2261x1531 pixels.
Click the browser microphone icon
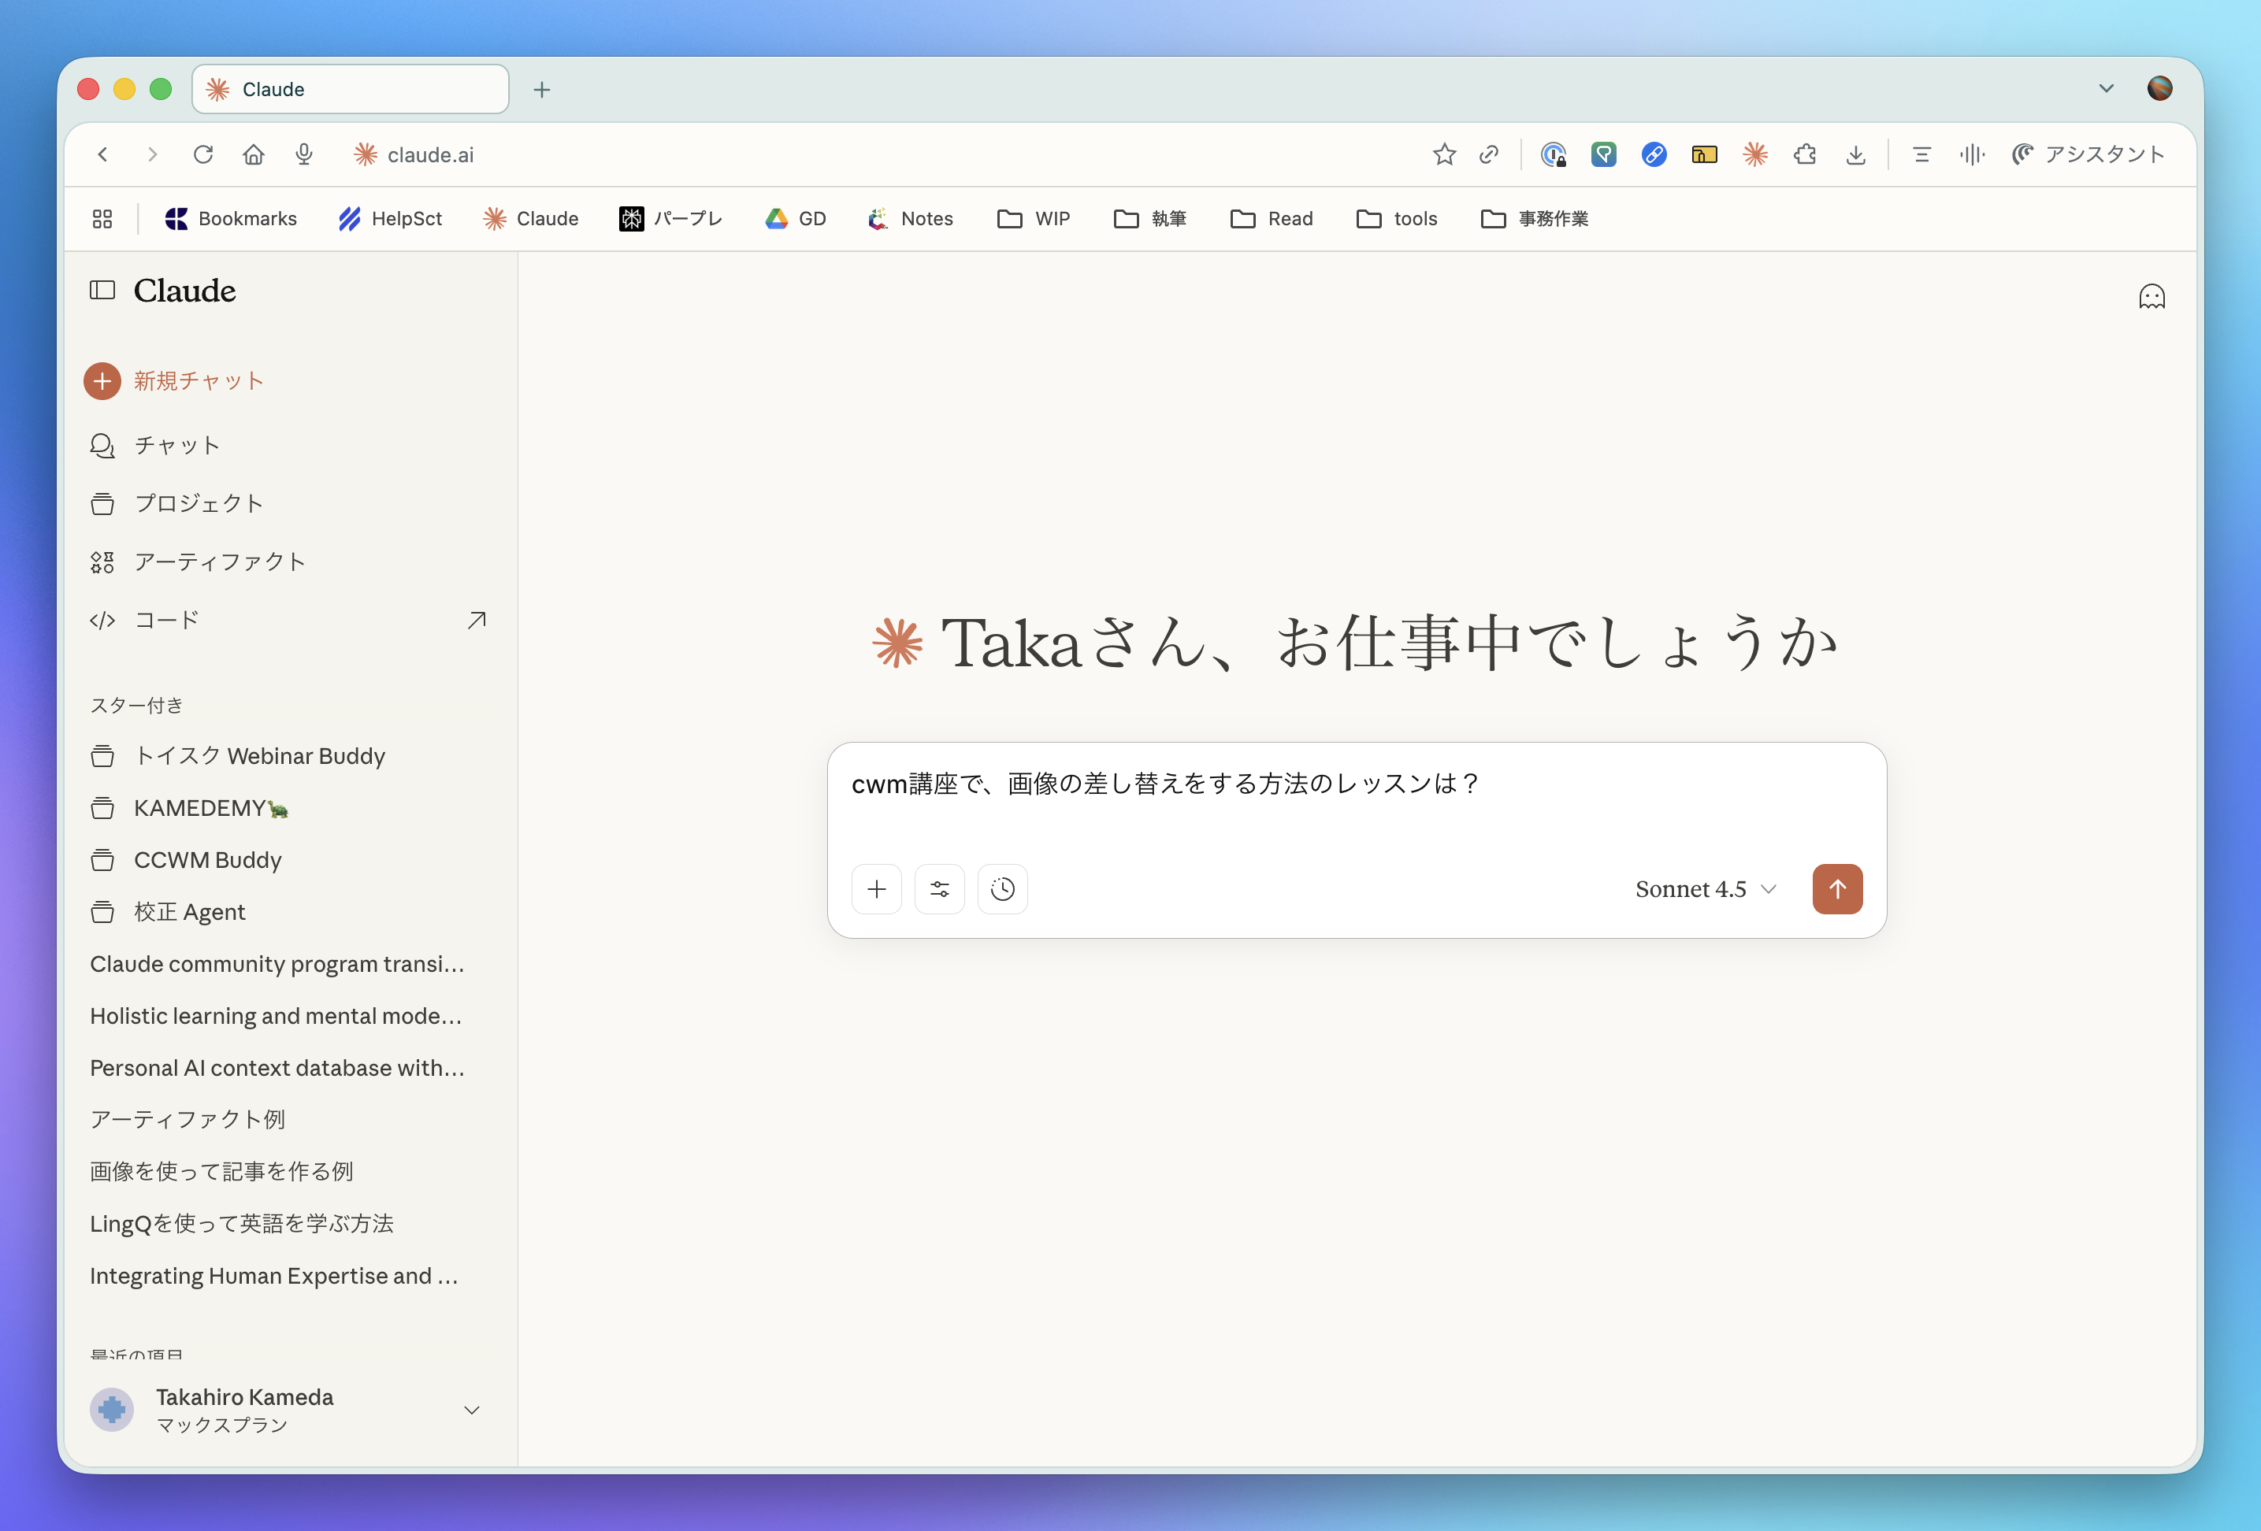[303, 154]
